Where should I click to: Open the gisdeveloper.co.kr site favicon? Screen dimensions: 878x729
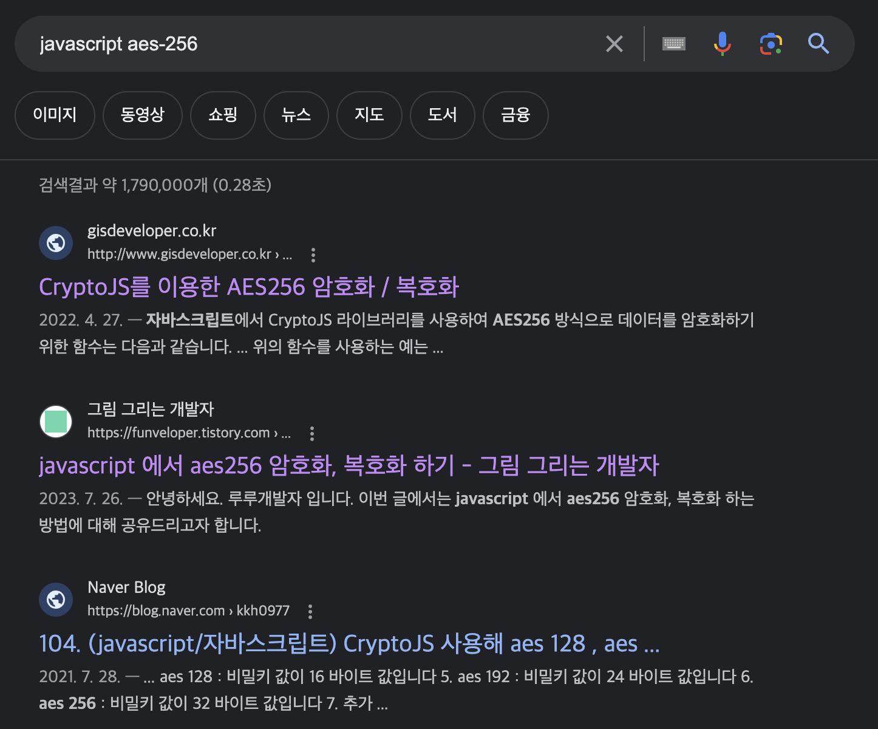pos(56,243)
